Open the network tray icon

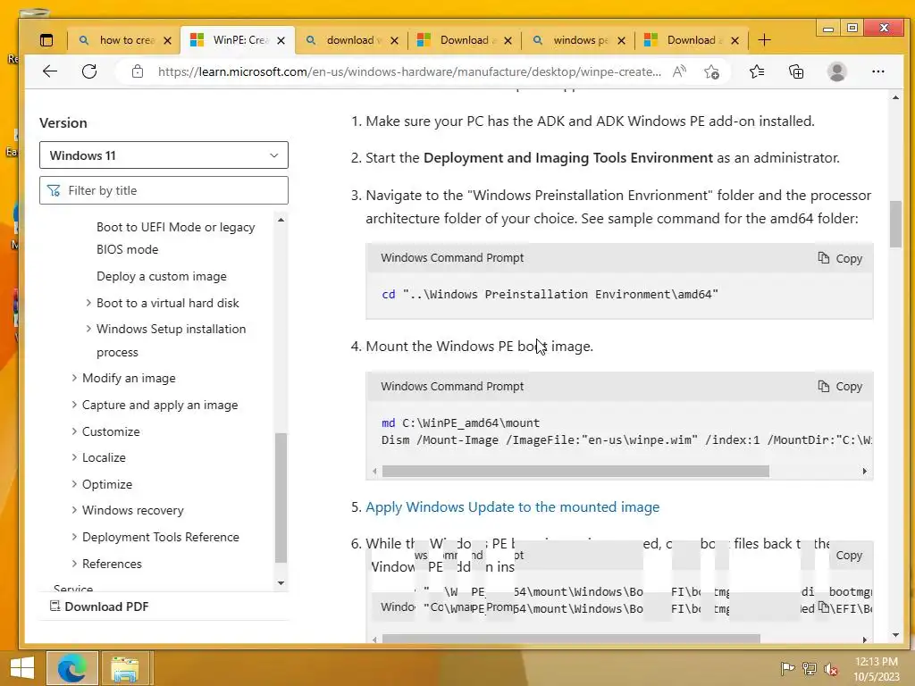[x=810, y=668]
